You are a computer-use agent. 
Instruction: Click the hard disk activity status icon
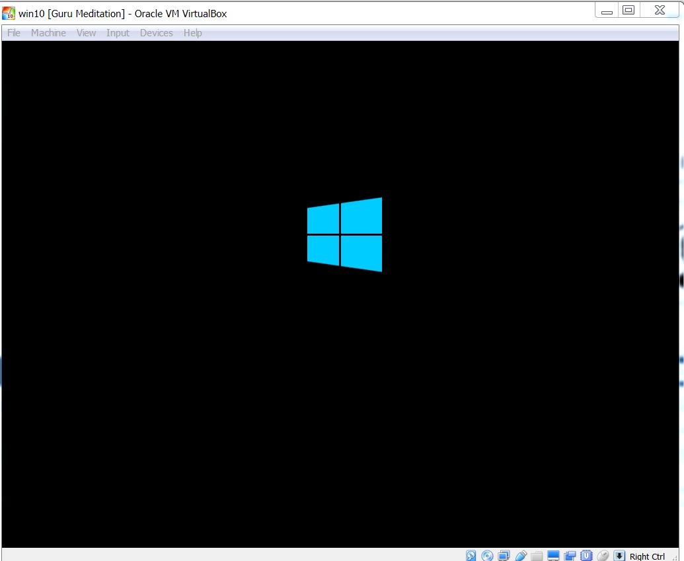tap(471, 555)
